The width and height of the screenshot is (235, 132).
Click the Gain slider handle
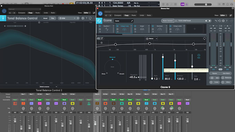tap(192, 67)
